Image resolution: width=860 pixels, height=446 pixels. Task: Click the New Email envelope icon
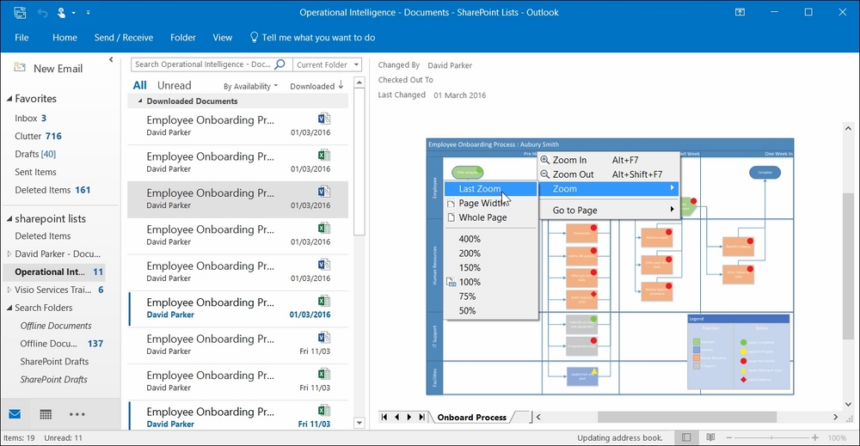coord(20,67)
